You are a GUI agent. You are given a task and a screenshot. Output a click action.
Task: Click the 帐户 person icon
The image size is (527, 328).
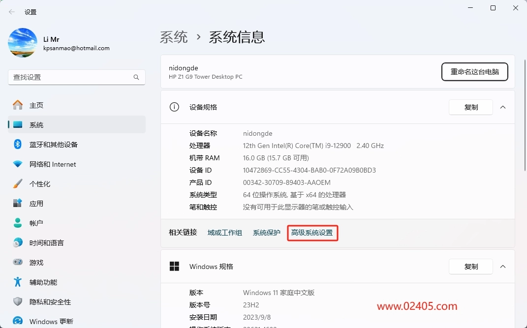click(18, 223)
